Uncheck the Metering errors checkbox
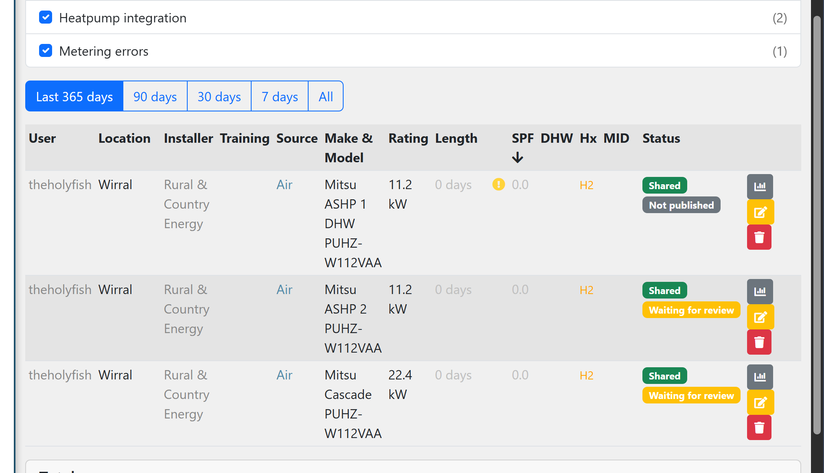This screenshot has width=824, height=473. (46, 51)
